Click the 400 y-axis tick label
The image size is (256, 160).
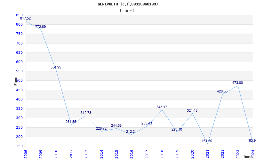coord(19,99)
